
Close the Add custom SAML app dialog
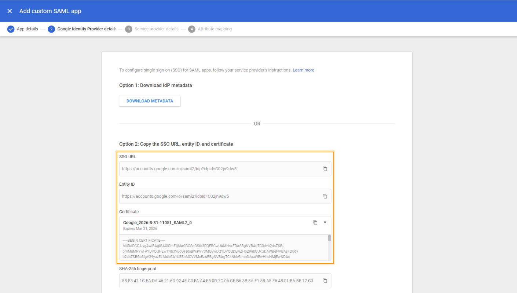10,11
